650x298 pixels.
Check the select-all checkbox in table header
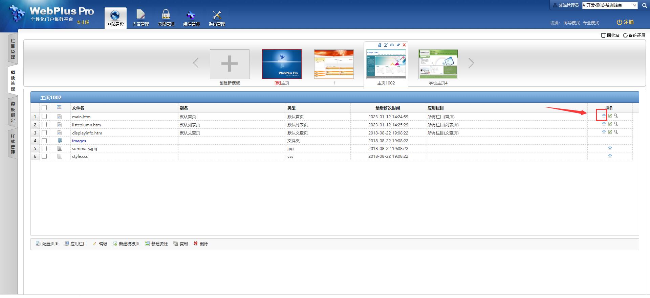click(x=44, y=108)
